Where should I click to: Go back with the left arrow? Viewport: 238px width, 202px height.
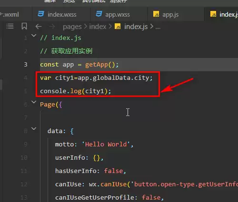tap(39, 27)
